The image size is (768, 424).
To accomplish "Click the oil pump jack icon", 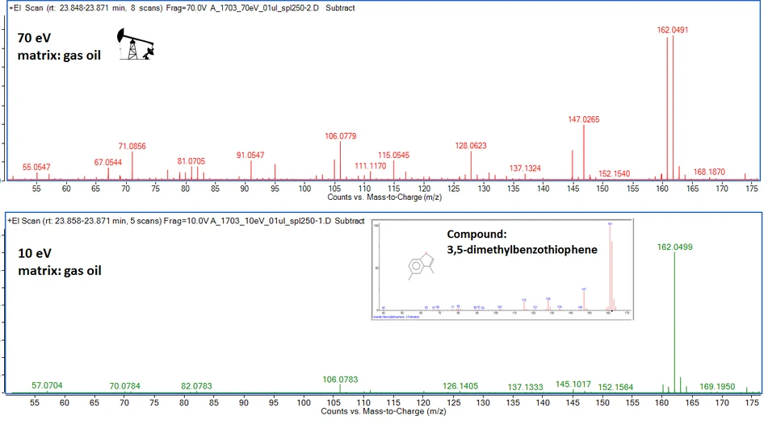I will [134, 44].
